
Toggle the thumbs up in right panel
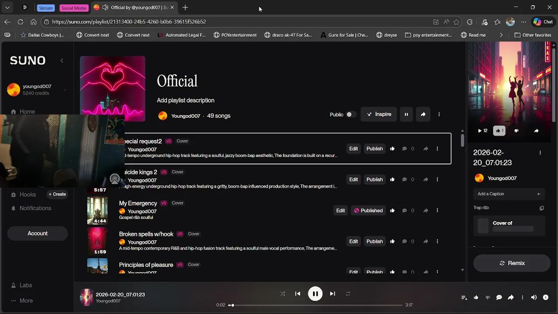click(499, 131)
